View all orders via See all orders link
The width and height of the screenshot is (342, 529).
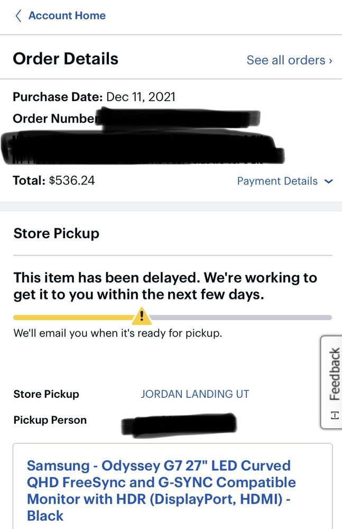pos(288,60)
